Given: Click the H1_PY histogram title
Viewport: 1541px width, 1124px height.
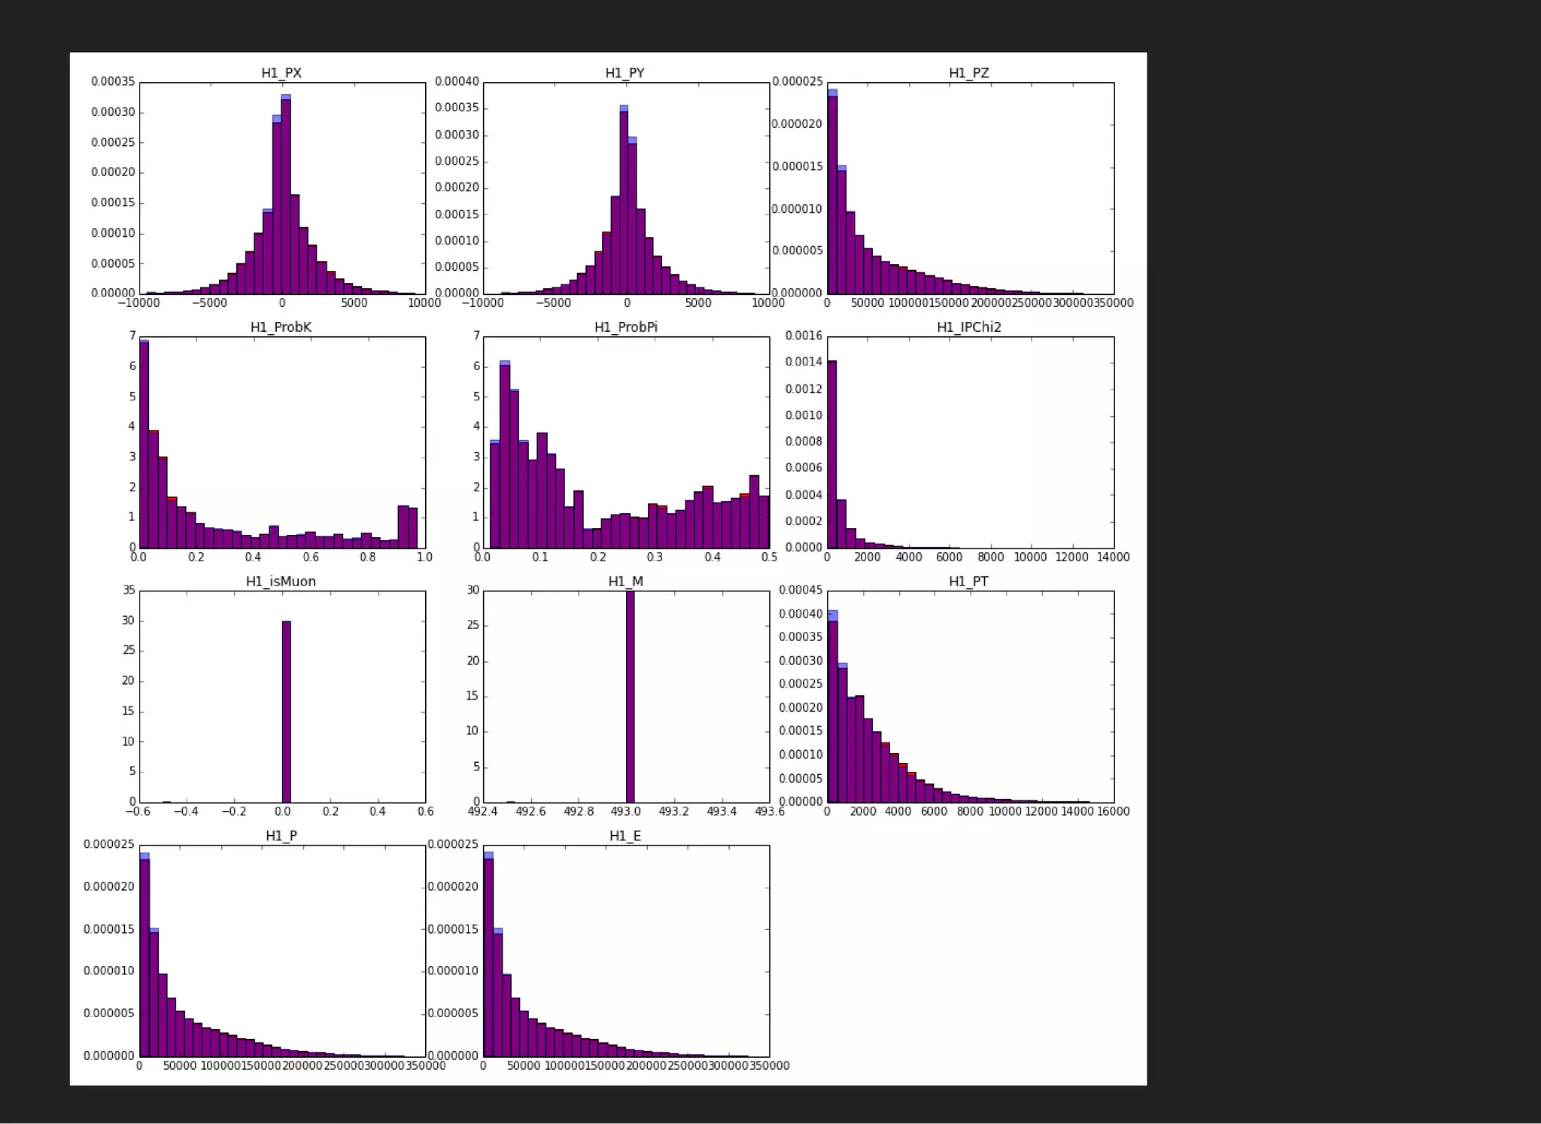Looking at the screenshot, I should point(625,73).
